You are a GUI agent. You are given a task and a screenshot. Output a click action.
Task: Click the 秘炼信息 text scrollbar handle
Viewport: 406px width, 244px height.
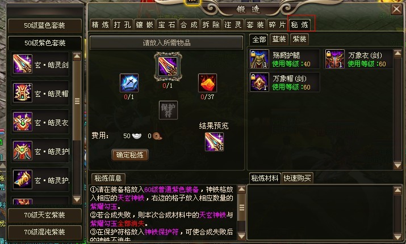point(241,207)
